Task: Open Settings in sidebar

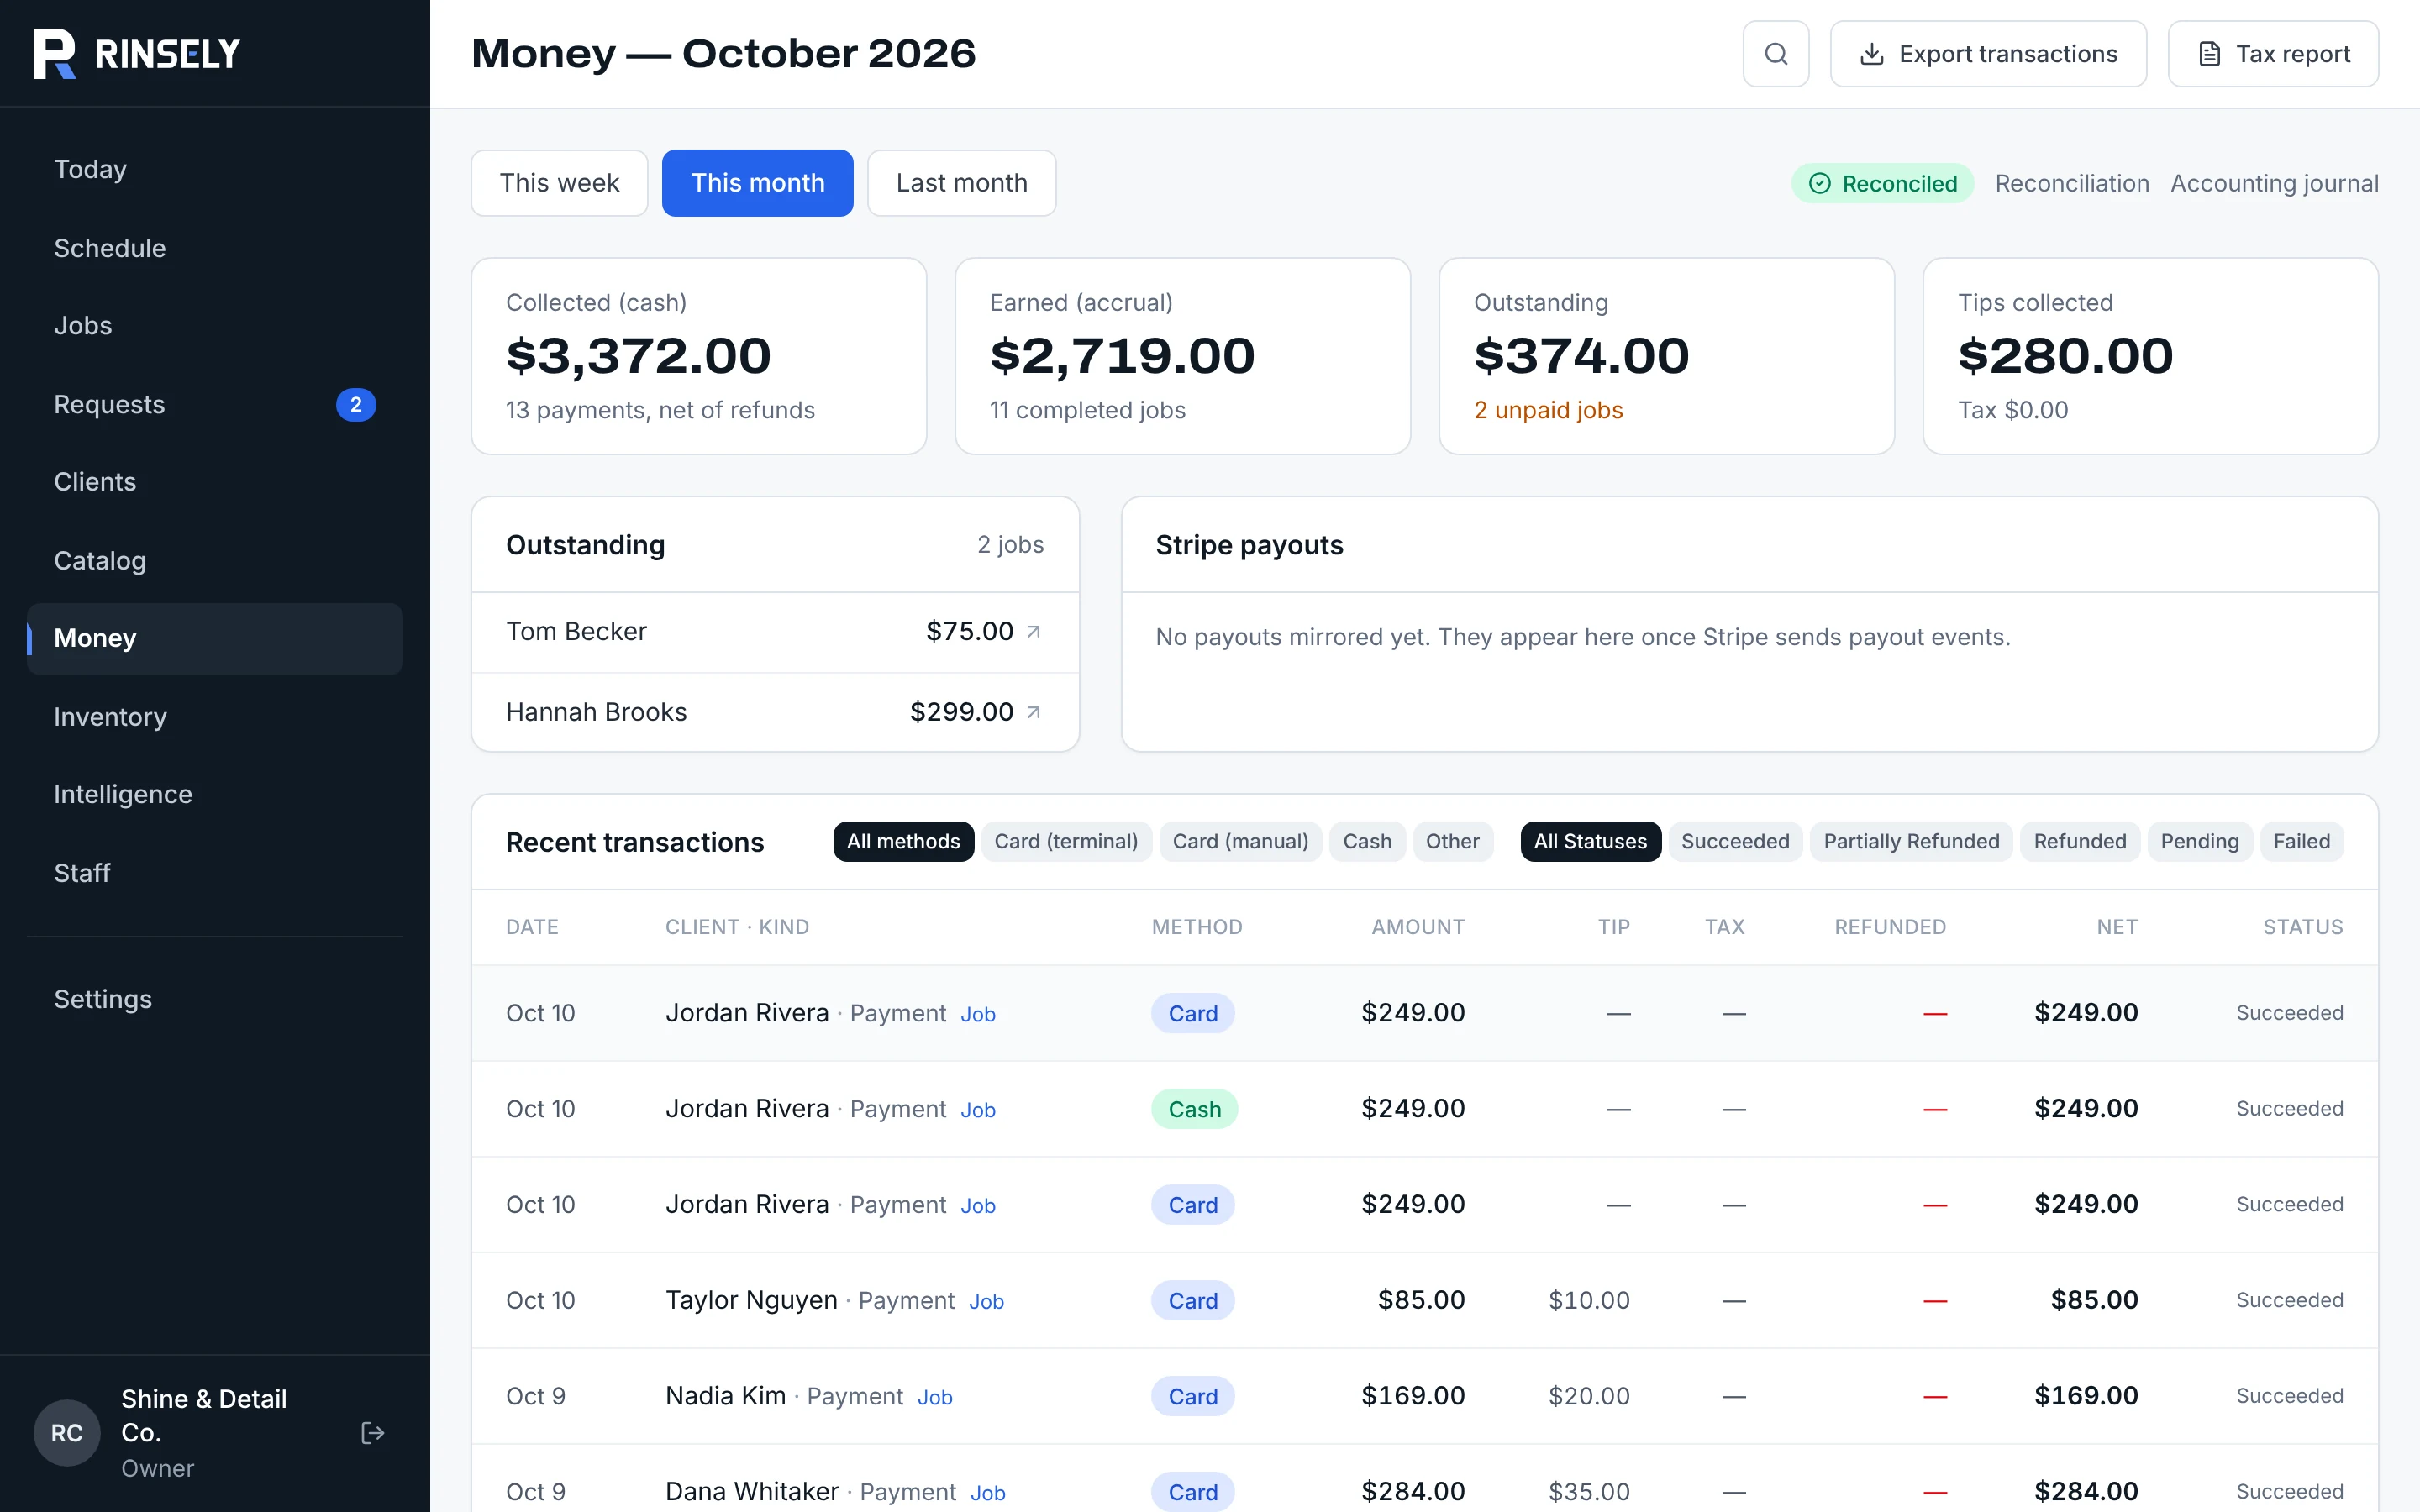Action: 215,999
